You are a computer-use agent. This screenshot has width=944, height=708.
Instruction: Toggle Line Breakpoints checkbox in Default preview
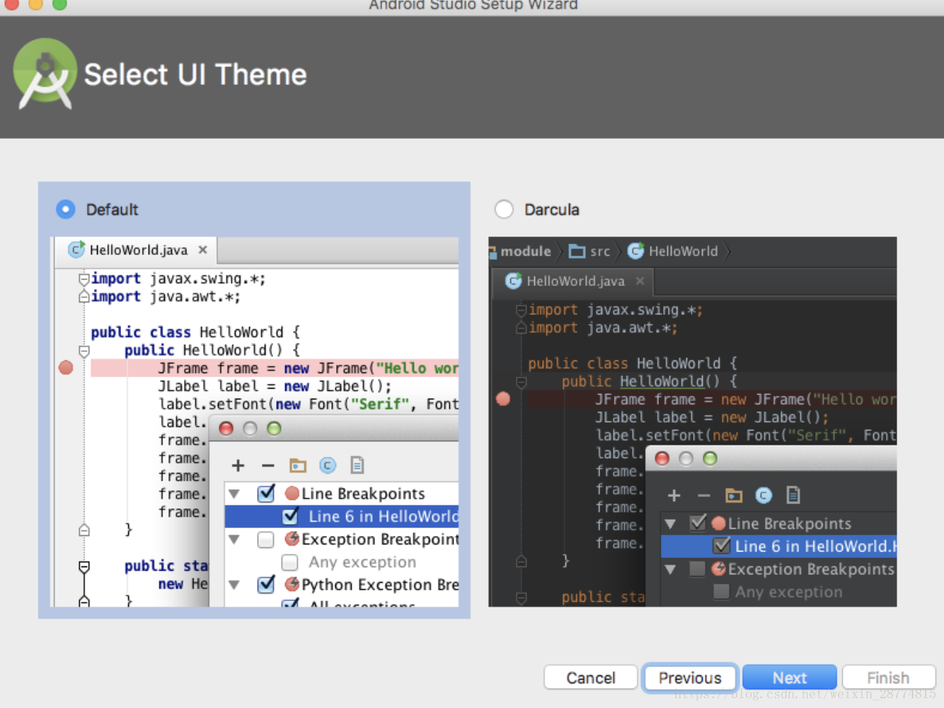(266, 493)
